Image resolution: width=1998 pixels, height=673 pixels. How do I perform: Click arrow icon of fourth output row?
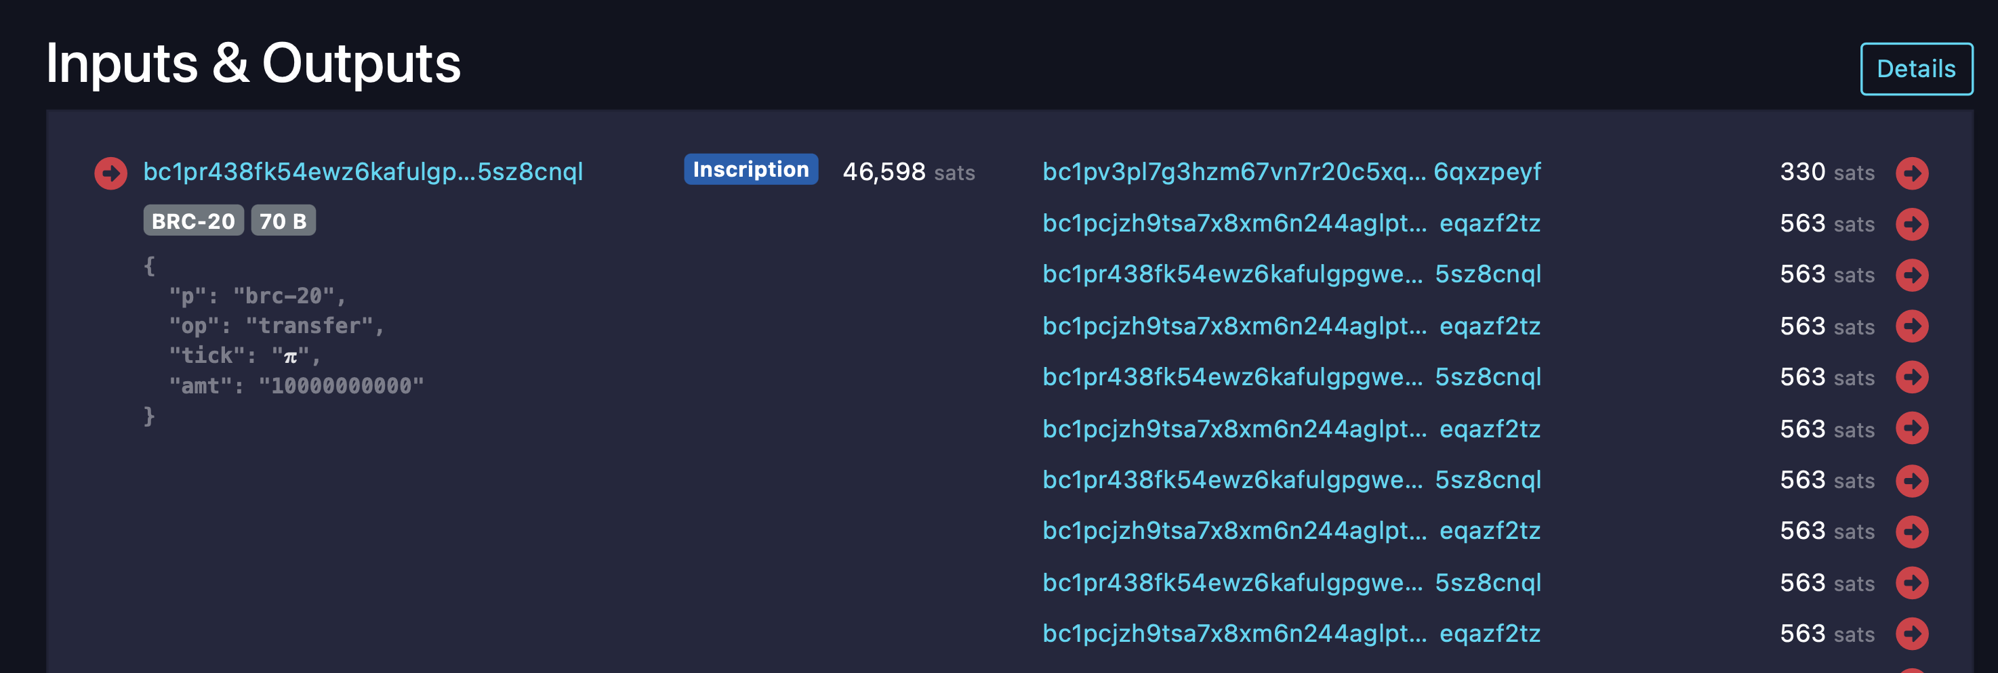click(1912, 326)
